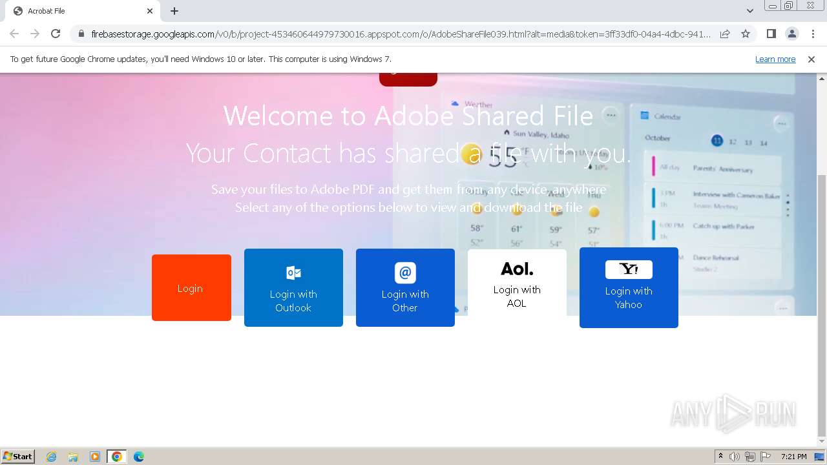Viewport: 827px width, 465px height.
Task: Pick the Login with AOL tile
Action: pos(517,283)
